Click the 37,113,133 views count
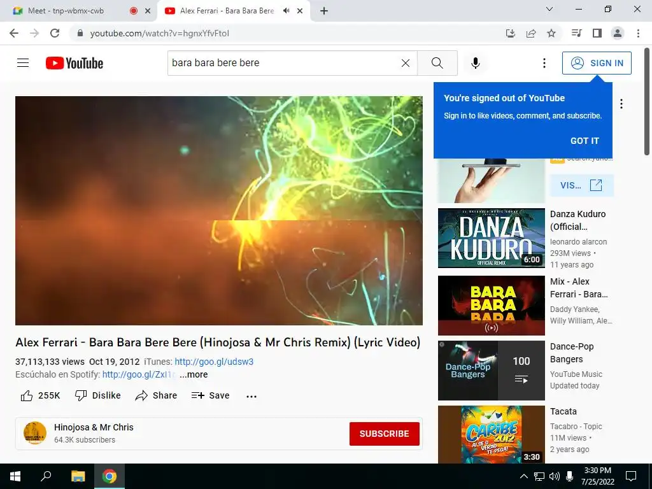 50,362
